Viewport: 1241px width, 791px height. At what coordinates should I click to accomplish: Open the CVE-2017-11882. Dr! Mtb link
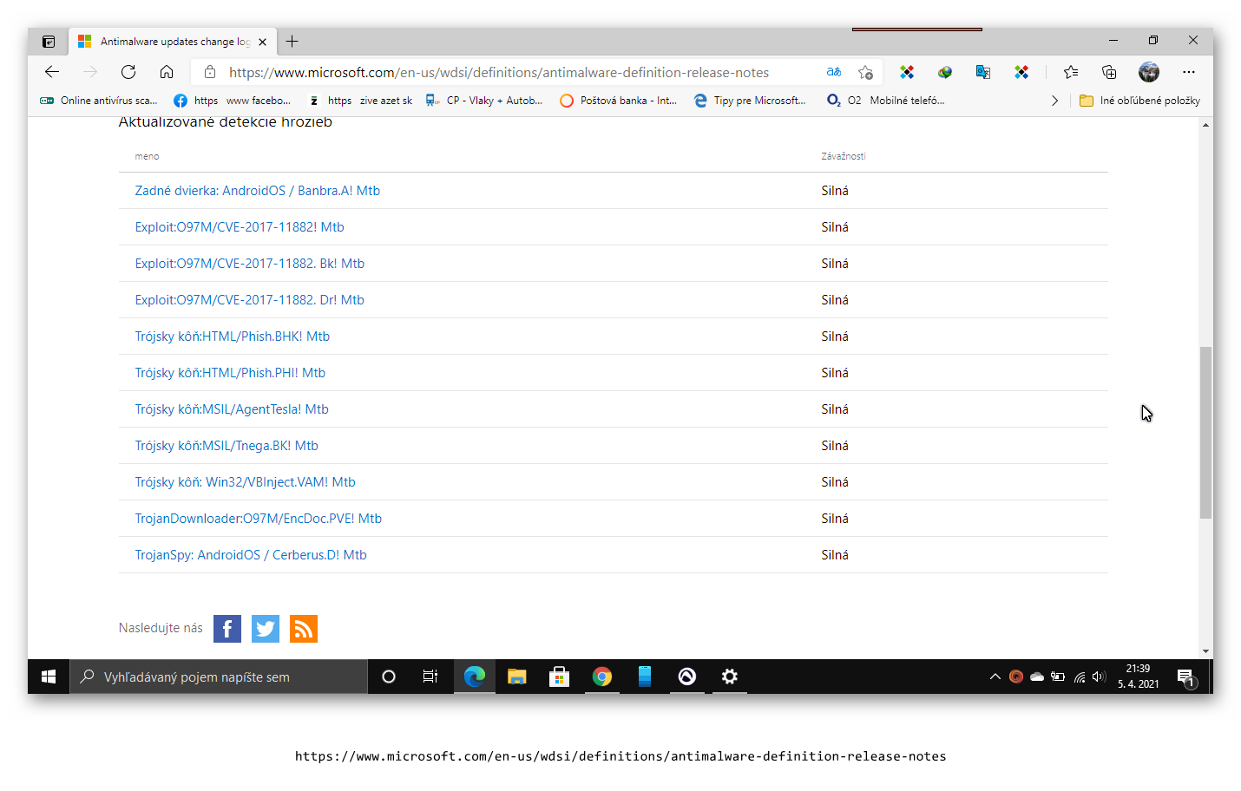250,300
